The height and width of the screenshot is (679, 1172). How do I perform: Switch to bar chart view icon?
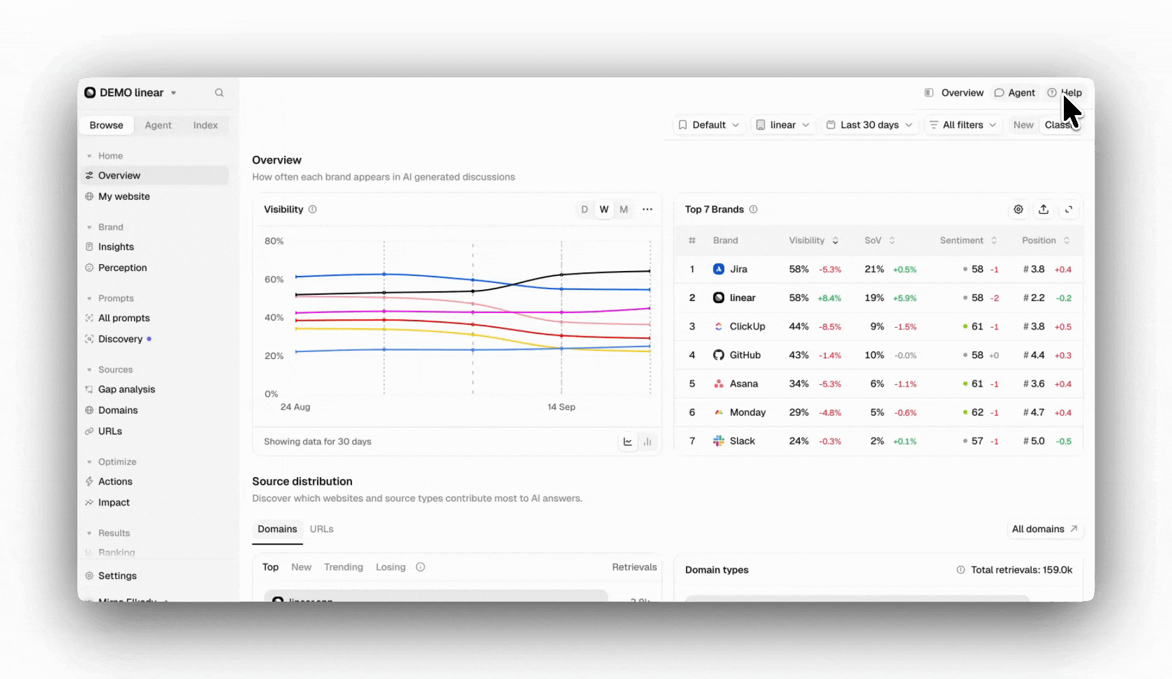(x=647, y=441)
